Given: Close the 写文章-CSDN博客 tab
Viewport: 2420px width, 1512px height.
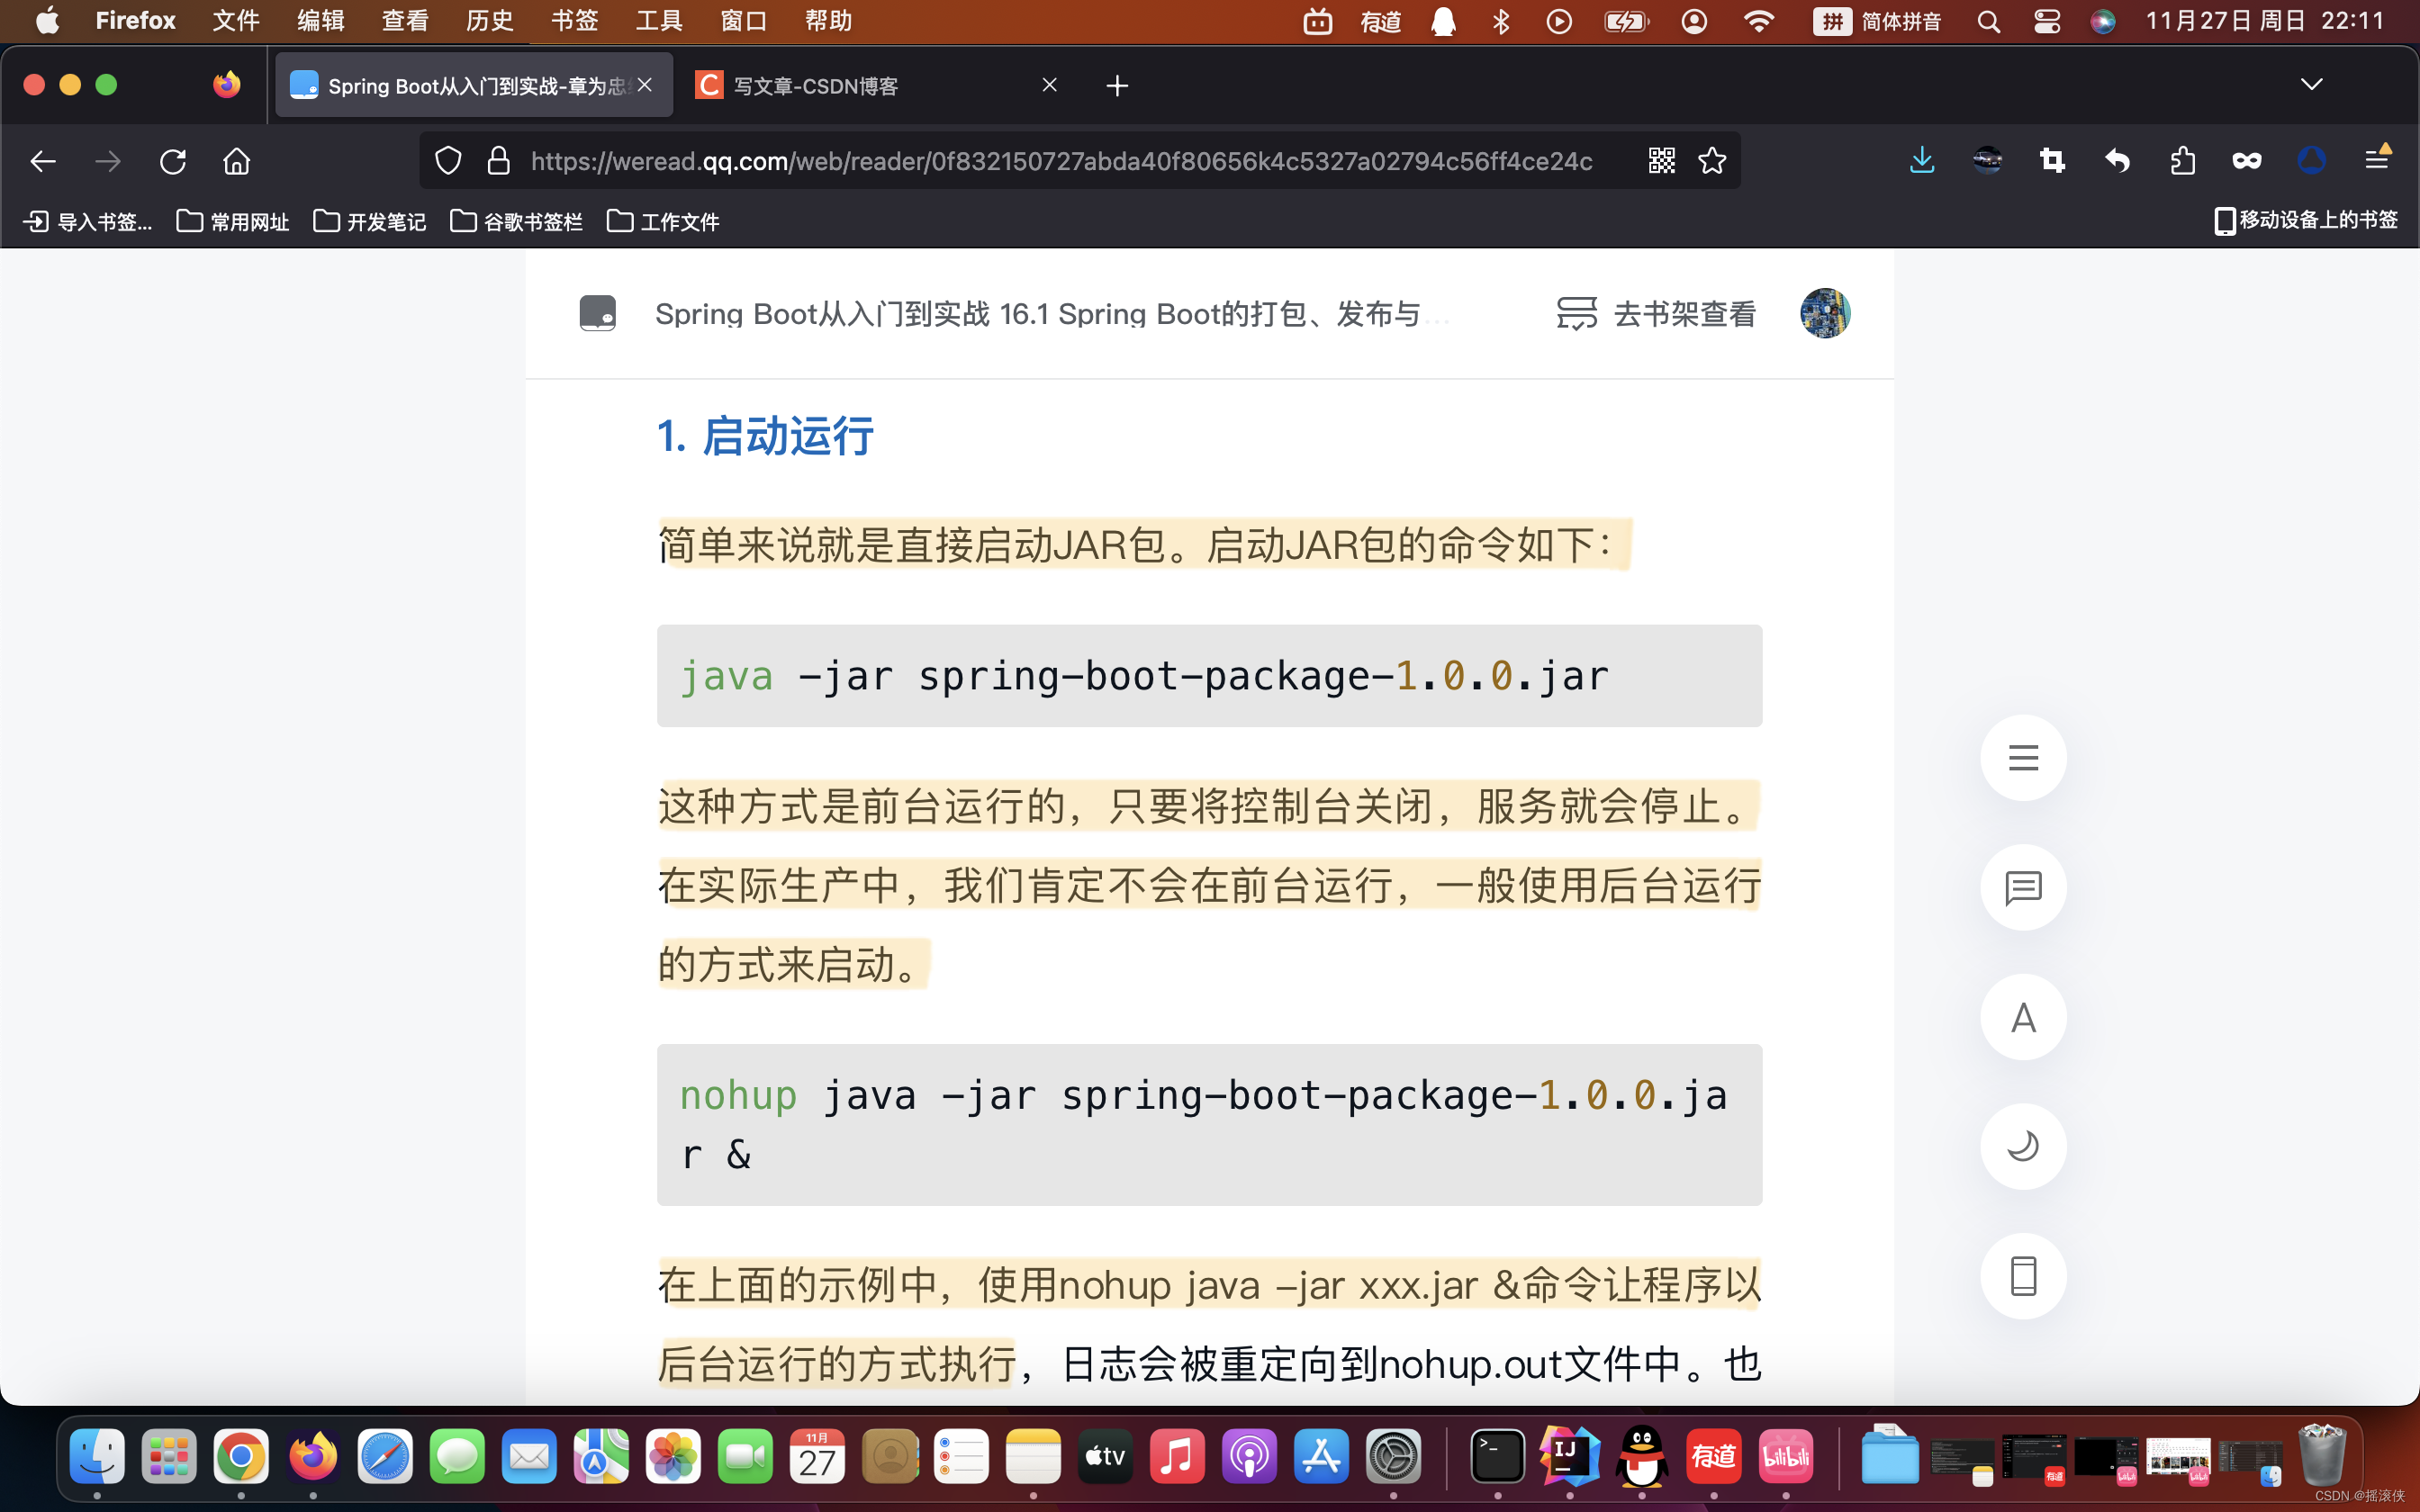Looking at the screenshot, I should pos(1049,85).
